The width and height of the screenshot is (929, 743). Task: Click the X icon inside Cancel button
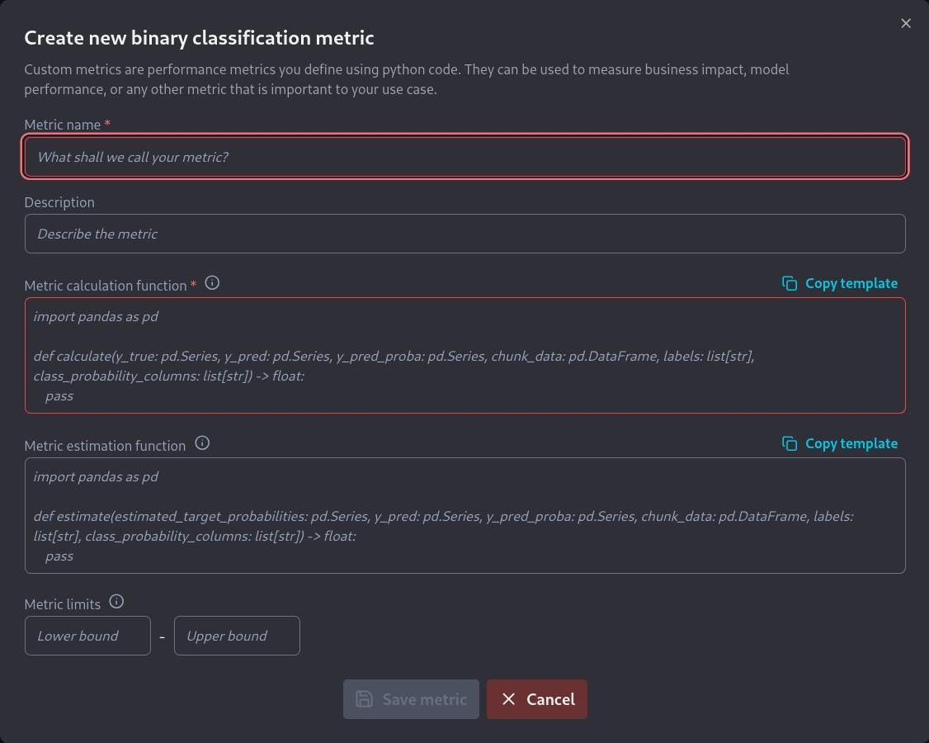pos(508,699)
